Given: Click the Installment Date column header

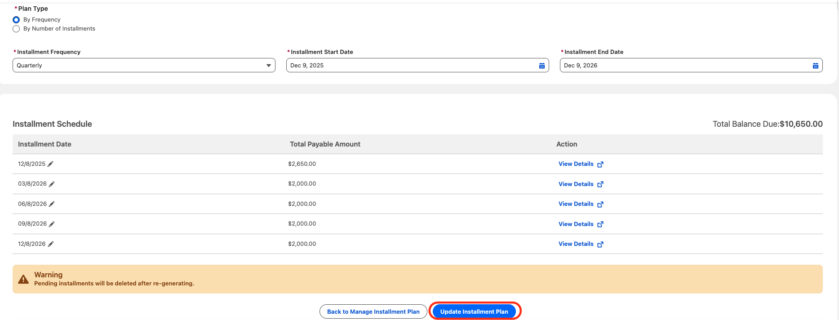Looking at the screenshot, I should (x=44, y=144).
